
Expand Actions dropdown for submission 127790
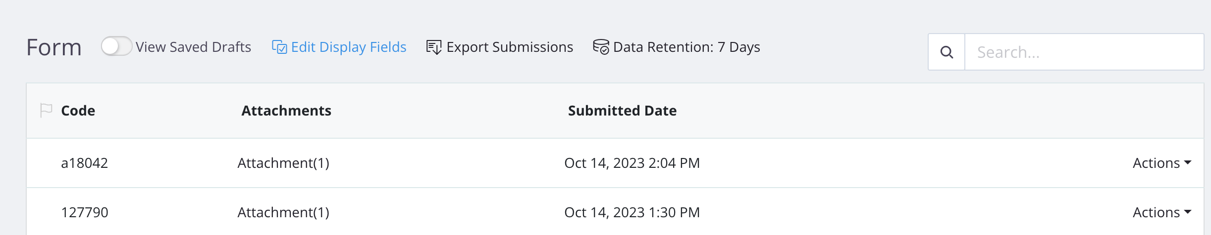pyautogui.click(x=1161, y=212)
